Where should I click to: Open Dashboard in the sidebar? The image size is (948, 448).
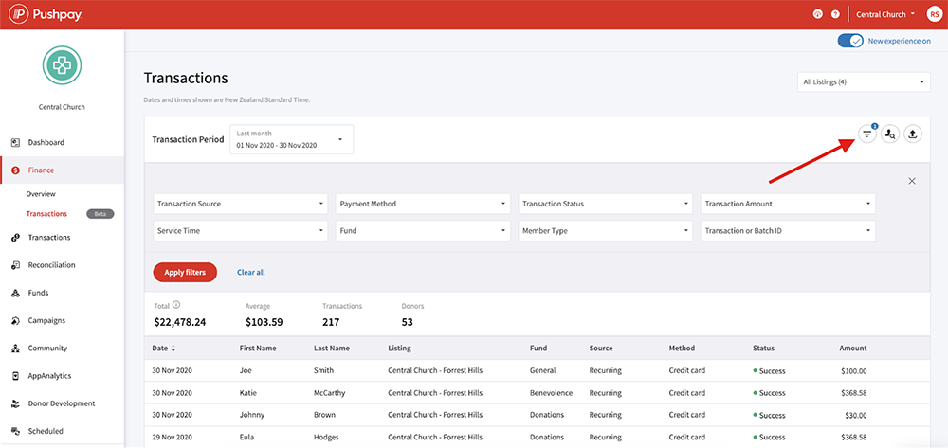point(46,143)
